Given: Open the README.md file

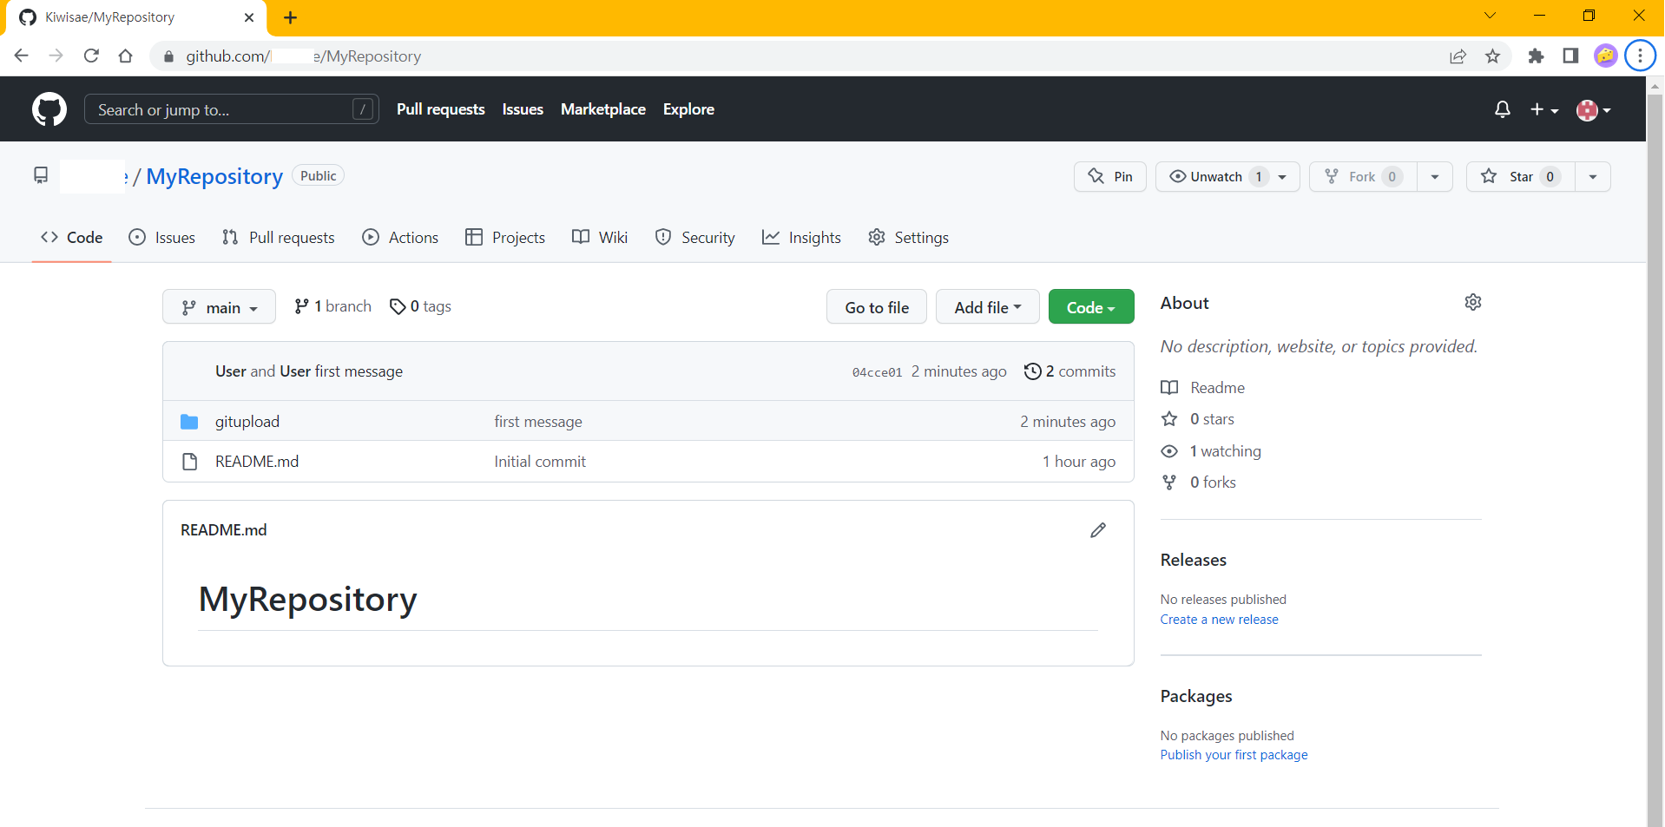Looking at the screenshot, I should click(257, 462).
